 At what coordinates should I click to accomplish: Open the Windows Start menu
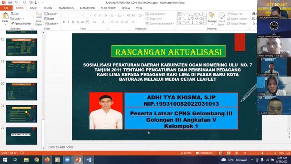5,160
